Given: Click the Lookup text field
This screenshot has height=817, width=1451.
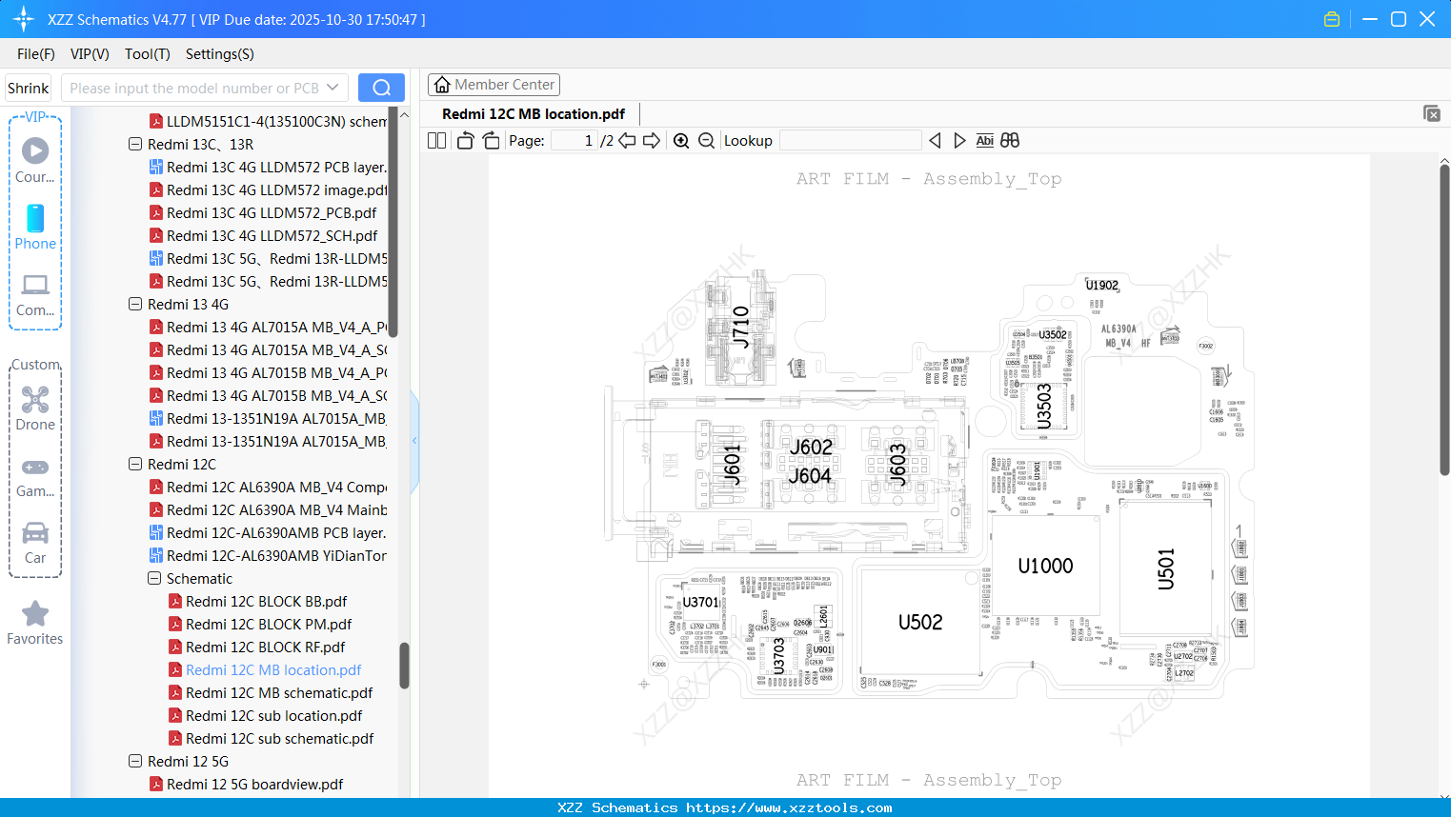Looking at the screenshot, I should click(x=851, y=141).
